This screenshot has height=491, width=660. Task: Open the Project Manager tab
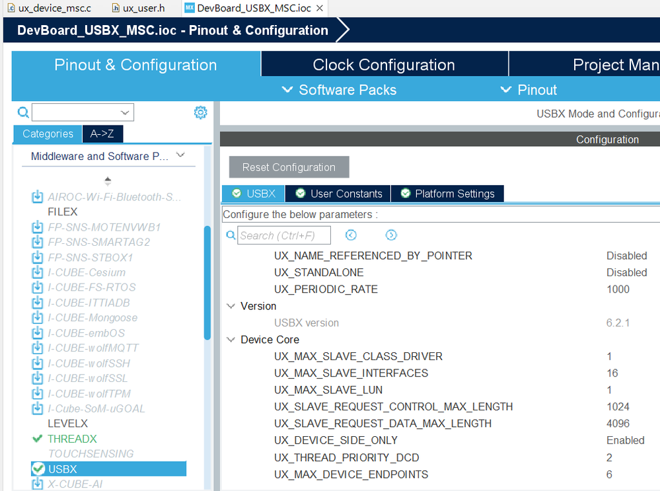click(585, 64)
